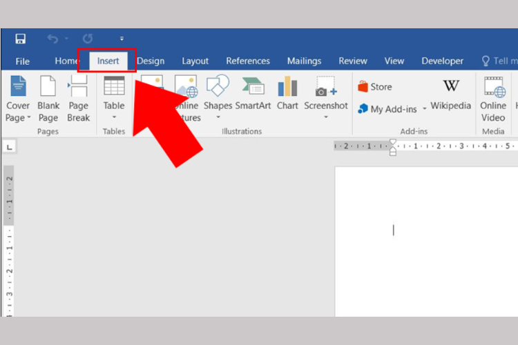Open Customize Quick Access Toolbar dropdown
The image size is (518, 345).
[x=122, y=39]
